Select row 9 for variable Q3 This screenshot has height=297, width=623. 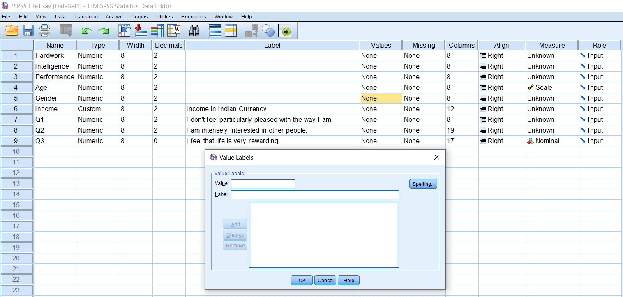(16, 141)
